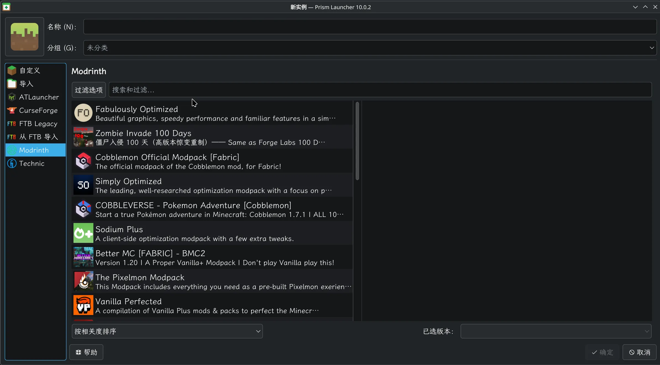Select Sodium Plus list entry text
The image size is (660, 365).
[119, 229]
